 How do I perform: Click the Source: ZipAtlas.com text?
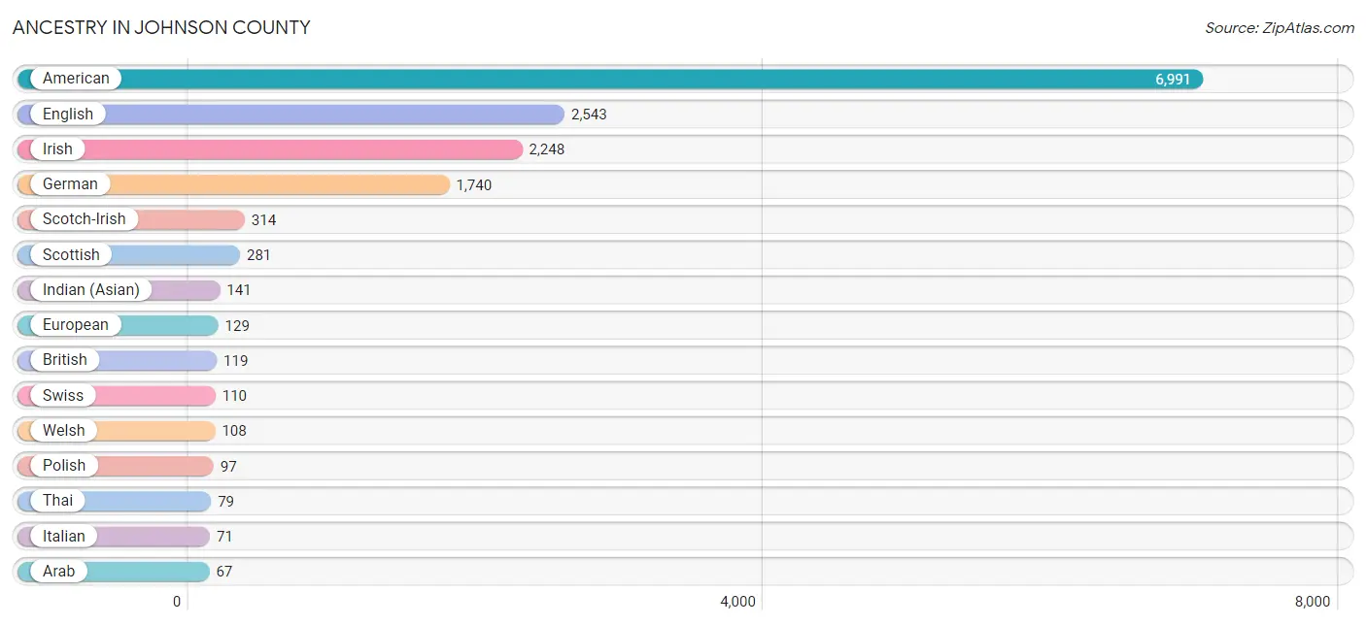(x=1280, y=28)
